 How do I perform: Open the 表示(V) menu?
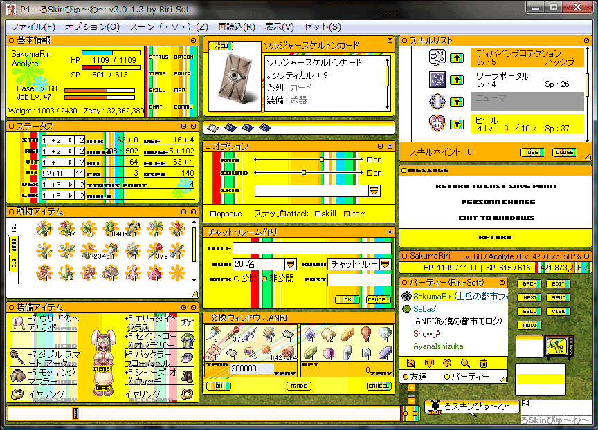pyautogui.click(x=280, y=27)
